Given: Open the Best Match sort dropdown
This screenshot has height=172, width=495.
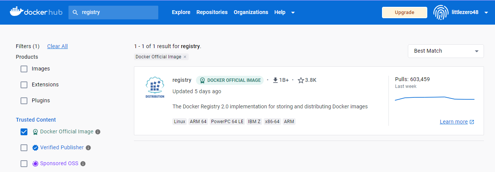Looking at the screenshot, I should pyautogui.click(x=446, y=51).
